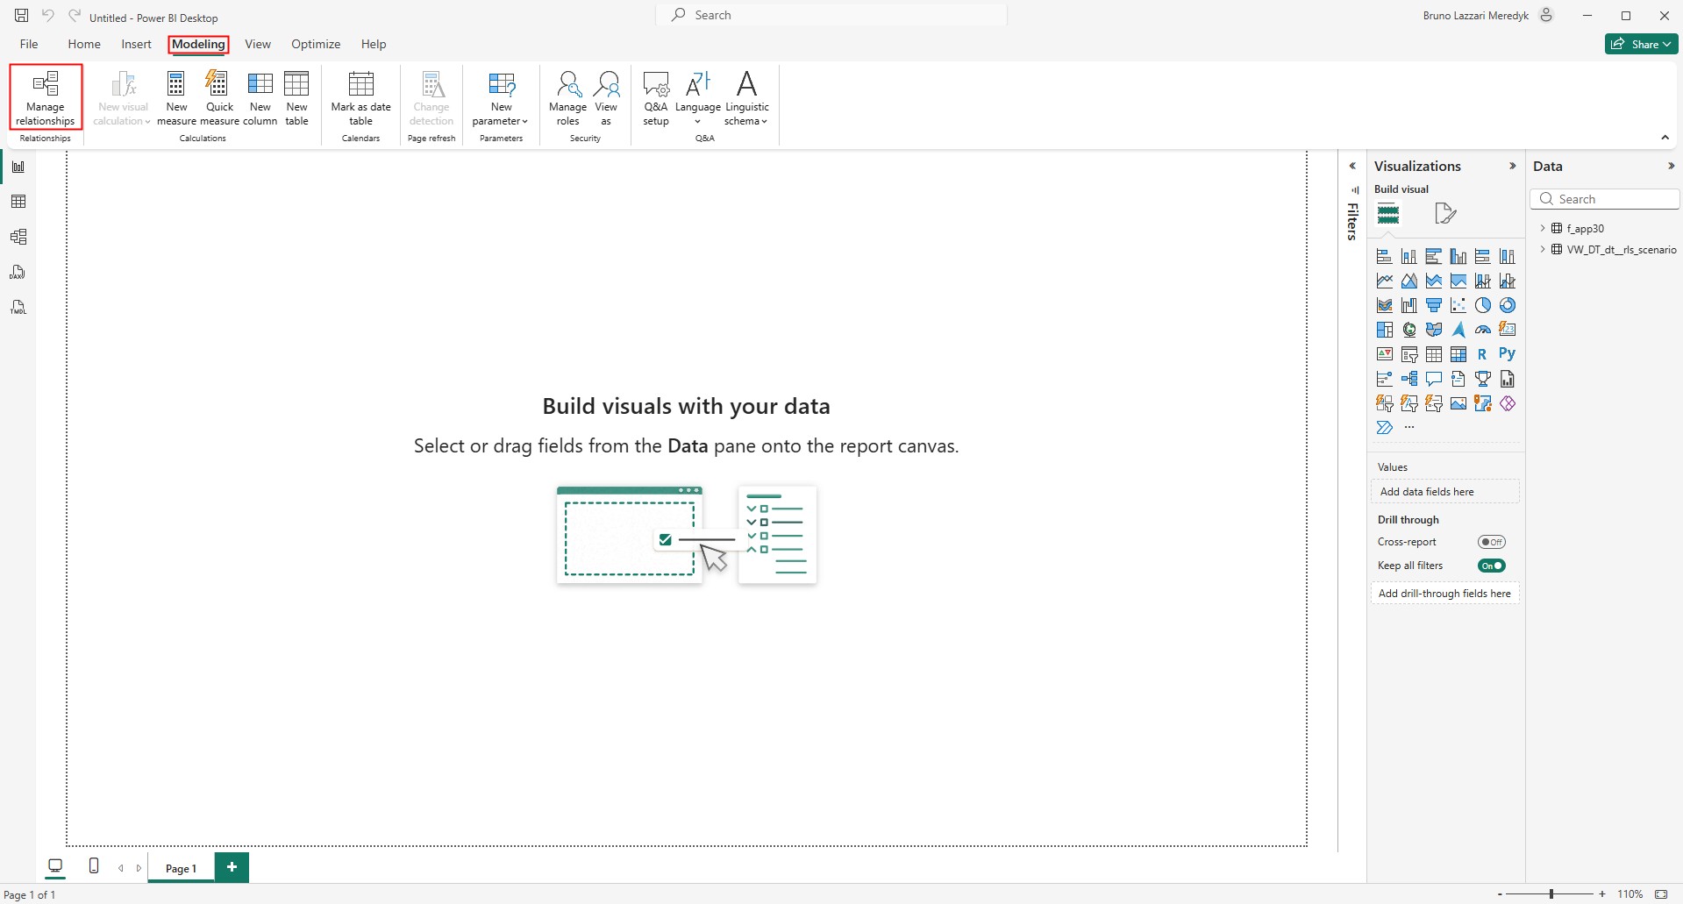Add a New column

pos(260,97)
